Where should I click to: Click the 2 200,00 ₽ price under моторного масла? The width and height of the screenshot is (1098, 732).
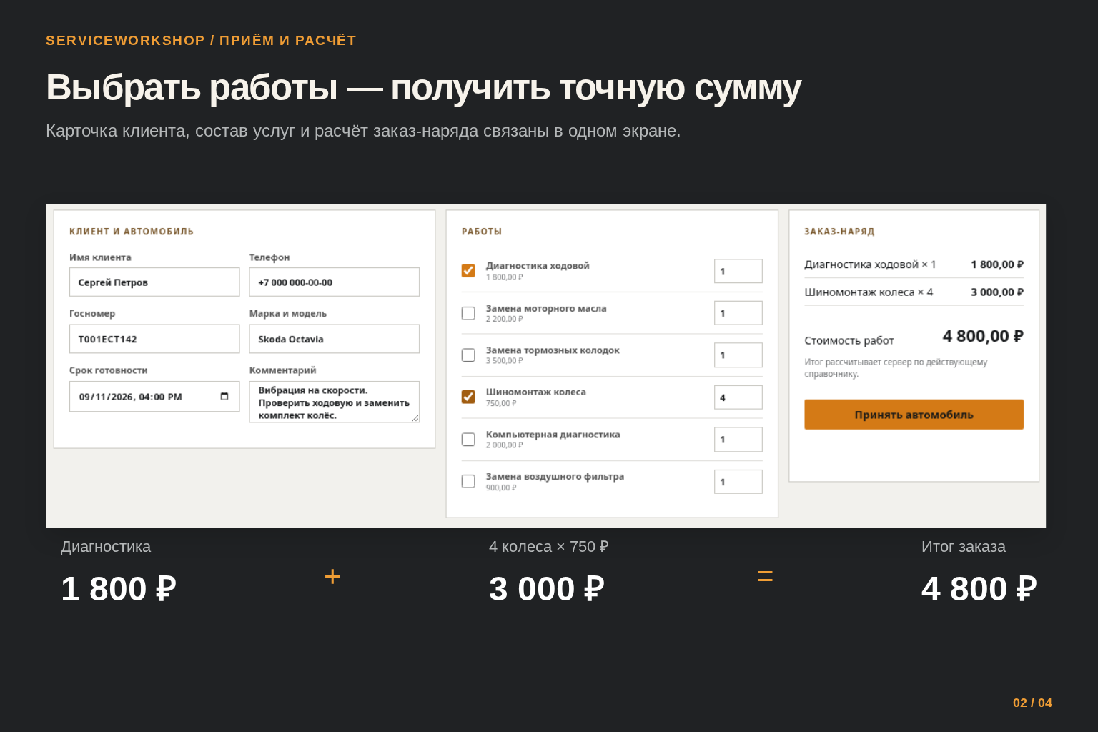[505, 319]
